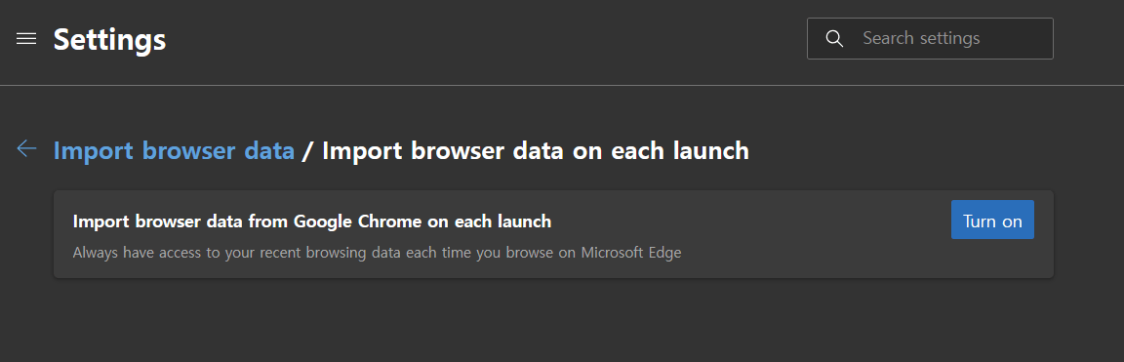Click the magnifying glass search icon
Screen dimensions: 1124x362
(834, 39)
